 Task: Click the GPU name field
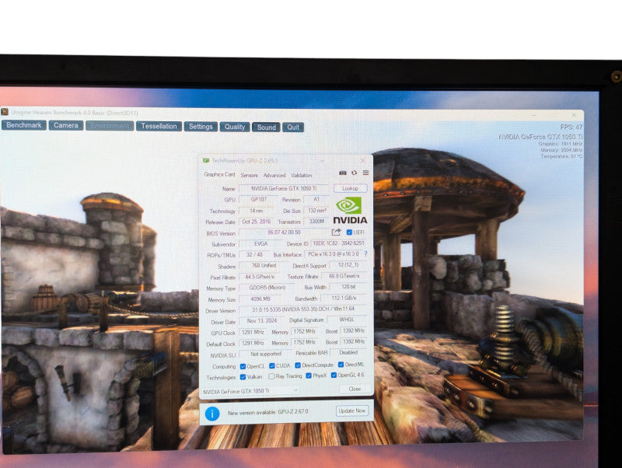pyautogui.click(x=284, y=189)
